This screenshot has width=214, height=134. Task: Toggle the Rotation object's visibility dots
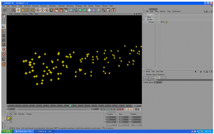[x=158, y=15]
